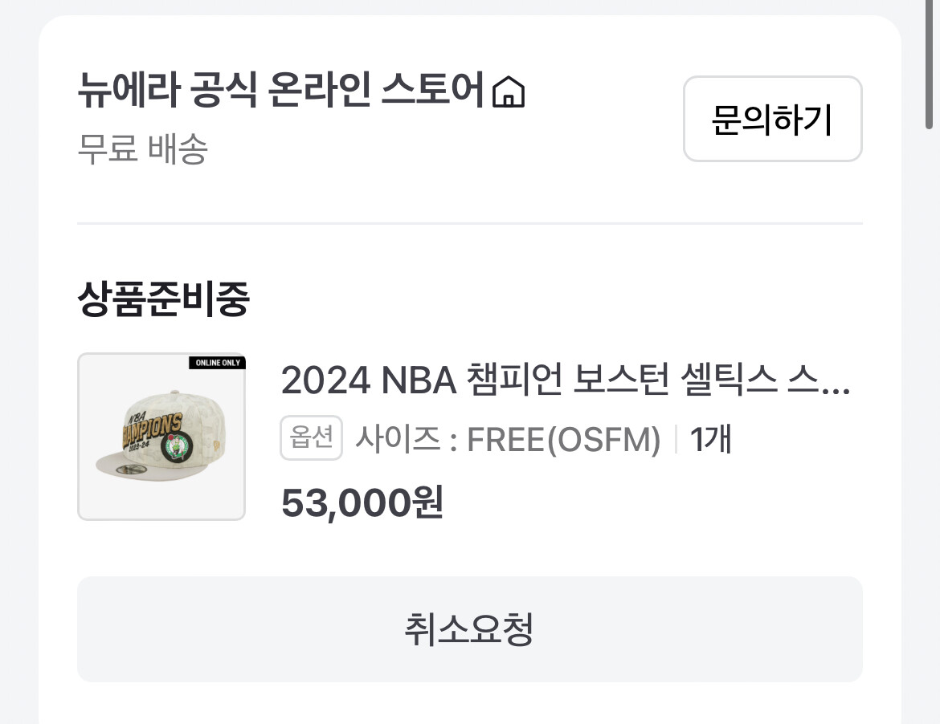Click the vertical scrollbar thumb
This screenshot has width=940, height=724.
(929, 64)
